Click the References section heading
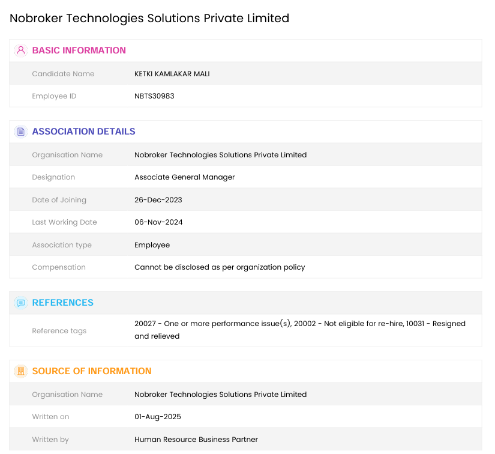The height and width of the screenshot is (454, 495). coord(62,303)
